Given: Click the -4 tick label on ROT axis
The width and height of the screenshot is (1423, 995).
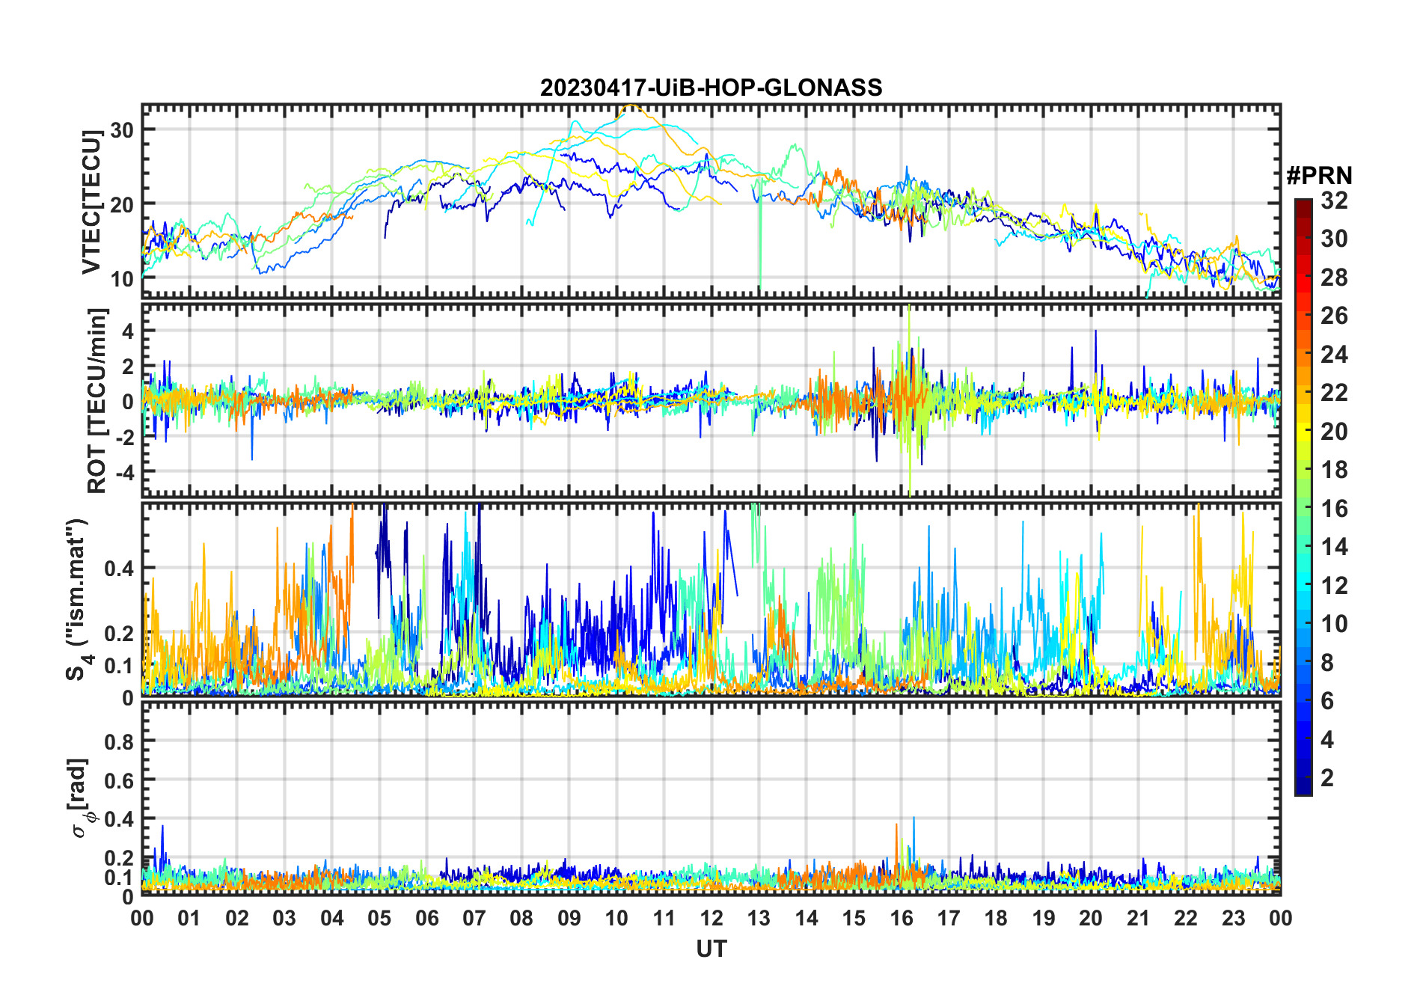Looking at the screenshot, I should click(124, 472).
